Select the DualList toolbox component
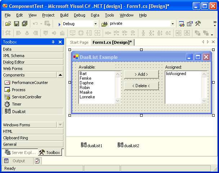Image resolution: width=219 pixels, height=173 pixels. coord(33,112)
